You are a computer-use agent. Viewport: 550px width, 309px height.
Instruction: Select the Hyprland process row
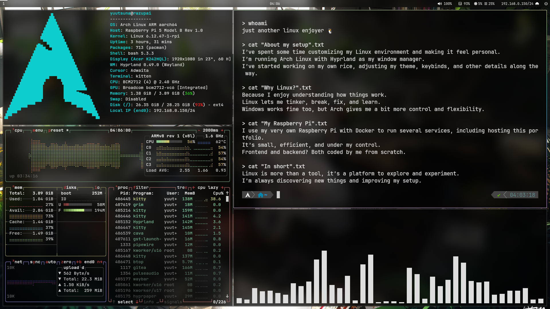pos(168,222)
